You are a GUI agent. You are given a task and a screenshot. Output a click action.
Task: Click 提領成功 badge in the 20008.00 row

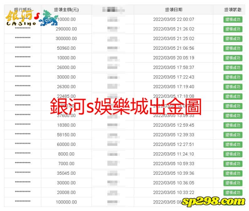[x=233, y=193]
